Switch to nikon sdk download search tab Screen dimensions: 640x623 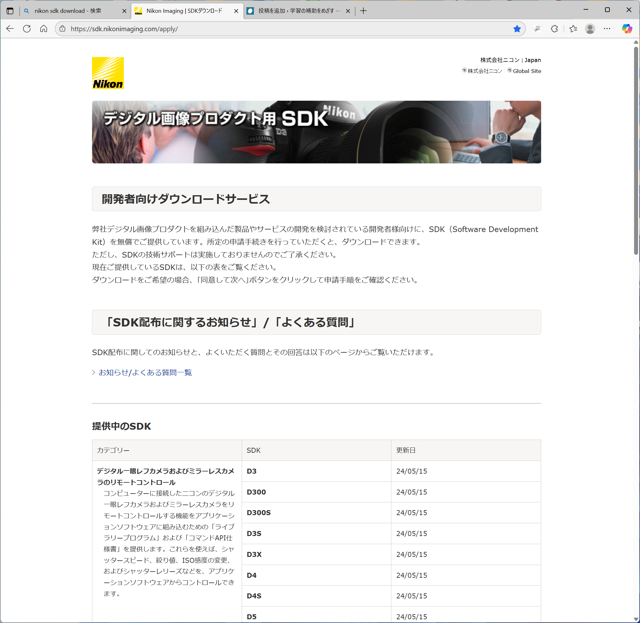coord(68,11)
